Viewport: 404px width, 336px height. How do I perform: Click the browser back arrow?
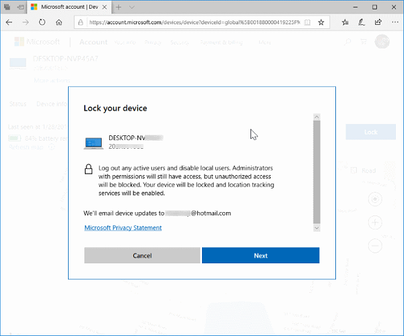click(x=8, y=22)
